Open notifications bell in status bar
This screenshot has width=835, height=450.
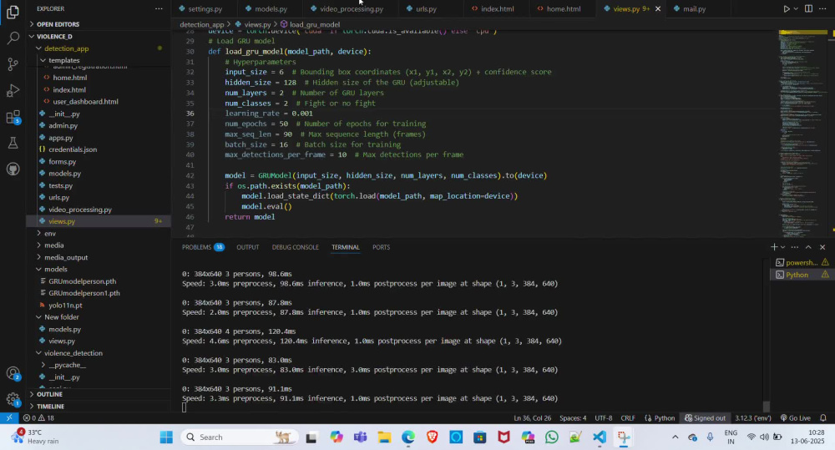(x=822, y=418)
